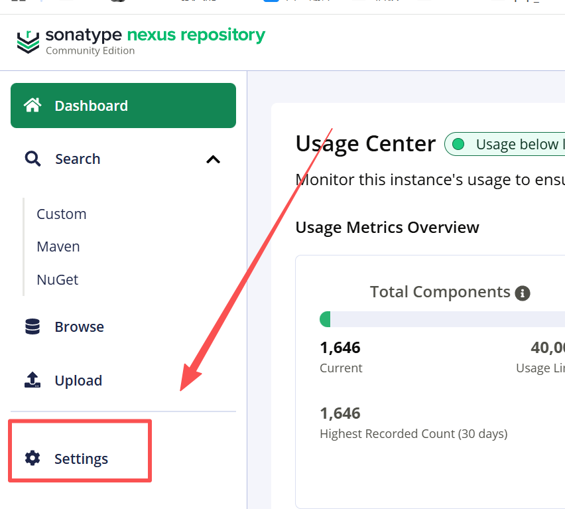565x509 pixels.
Task: Open the Search menu item
Action: point(123,159)
